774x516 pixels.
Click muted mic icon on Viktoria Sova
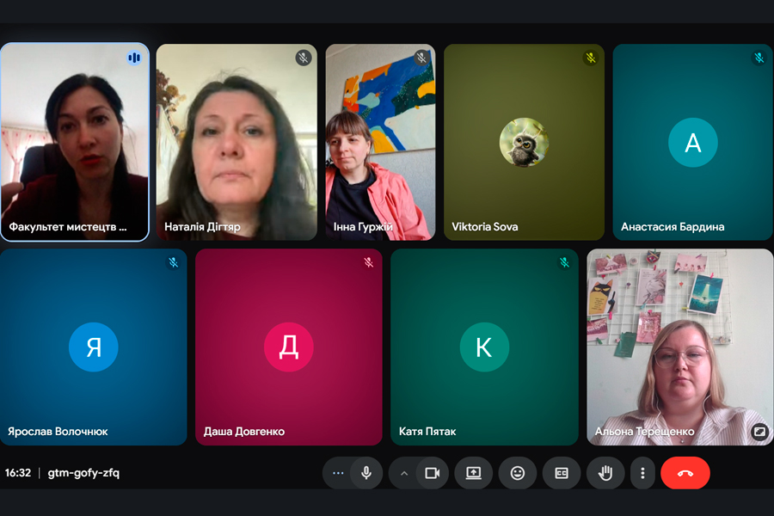point(590,58)
